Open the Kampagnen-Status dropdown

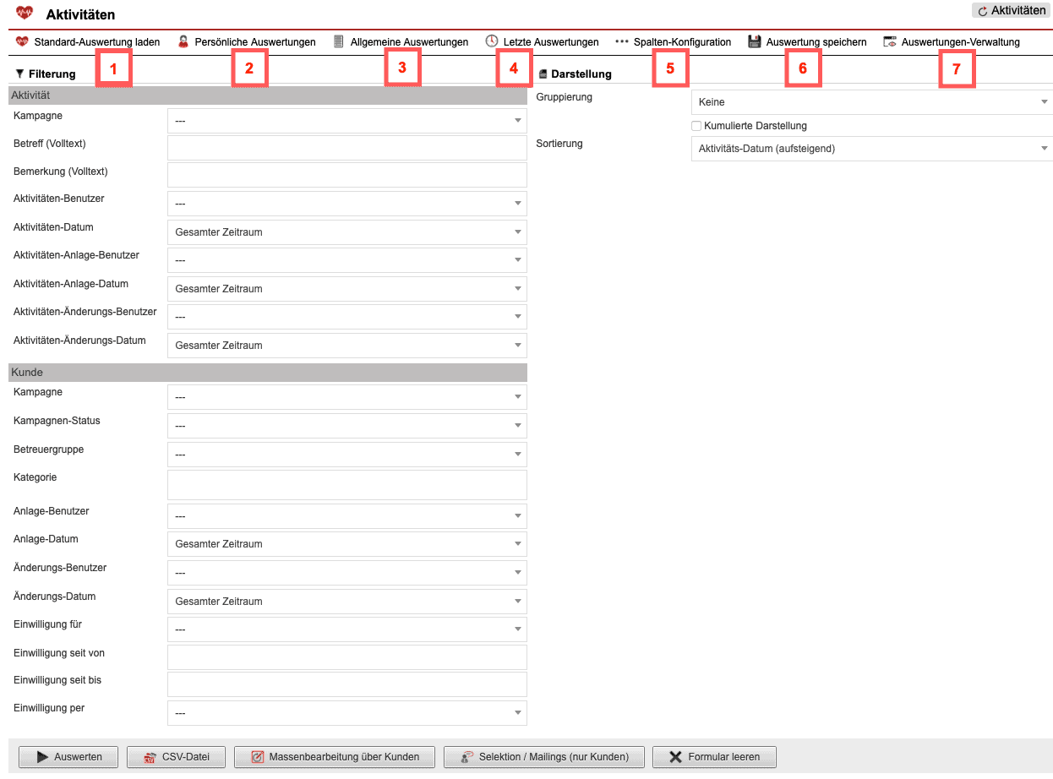pos(346,426)
